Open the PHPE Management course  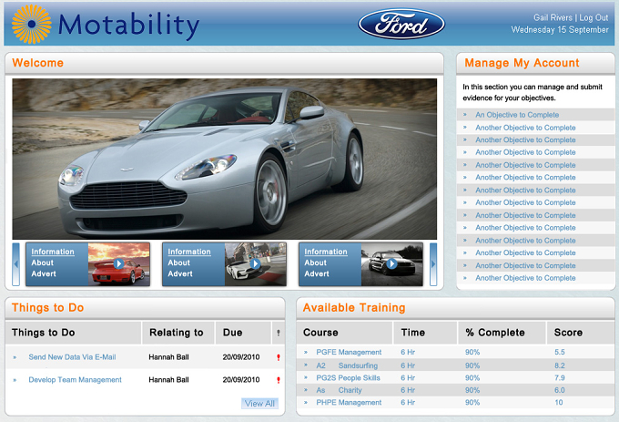coord(349,403)
